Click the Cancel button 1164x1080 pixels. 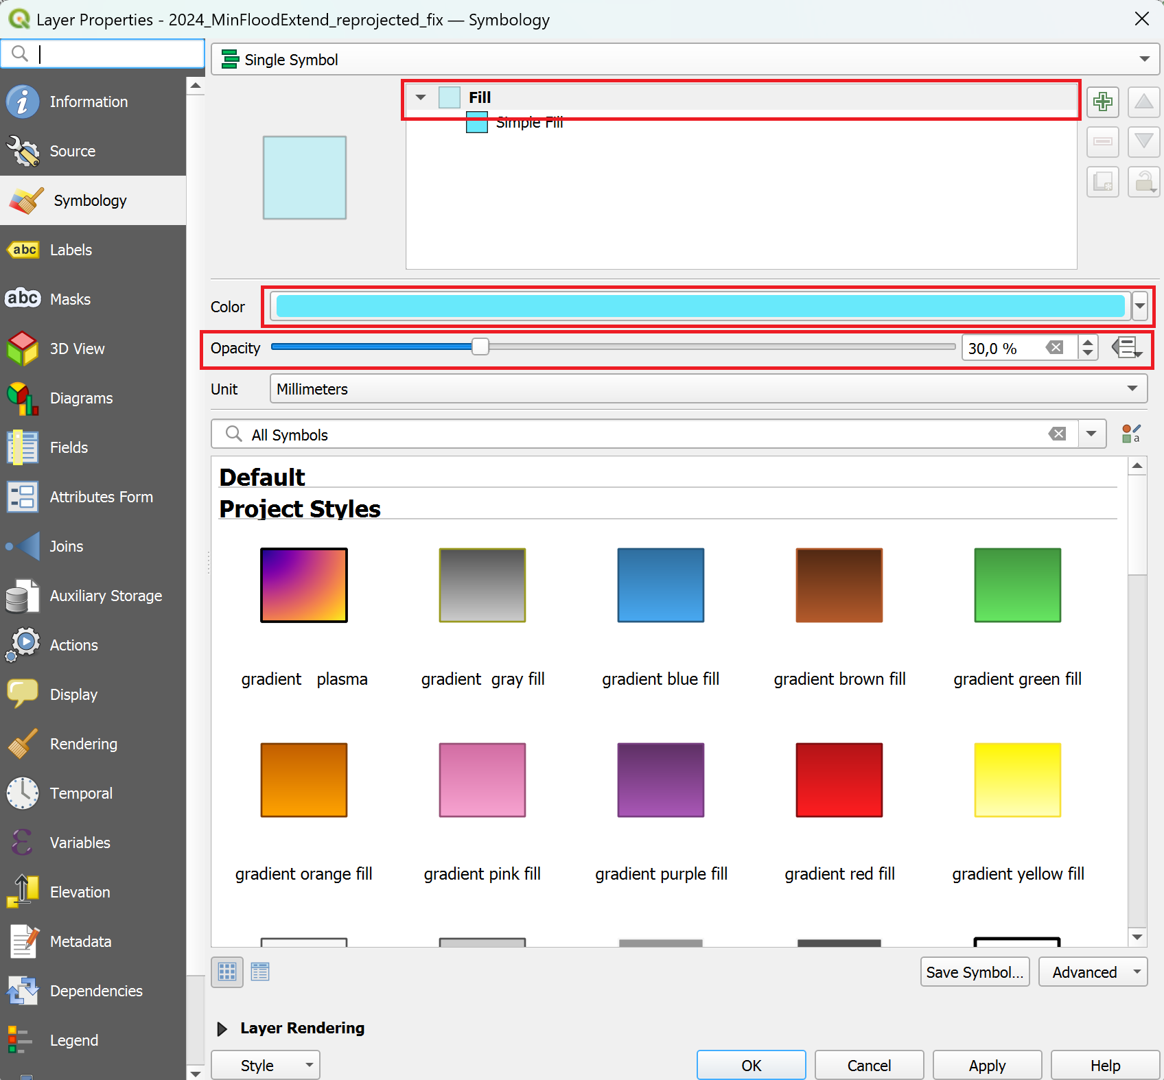[869, 1065]
